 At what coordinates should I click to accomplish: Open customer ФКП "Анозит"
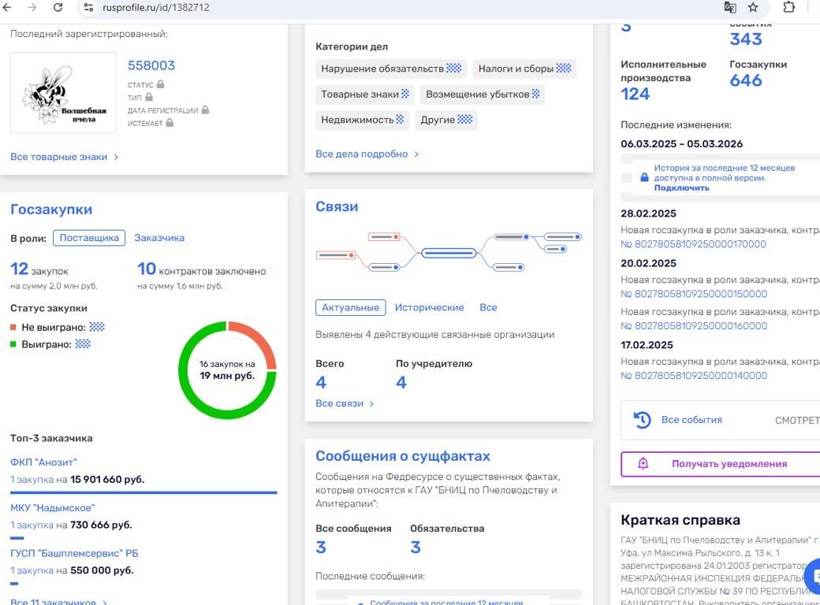pos(43,462)
